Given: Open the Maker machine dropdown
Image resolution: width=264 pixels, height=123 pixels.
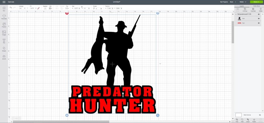Looking at the screenshot, I should click(x=243, y=2).
